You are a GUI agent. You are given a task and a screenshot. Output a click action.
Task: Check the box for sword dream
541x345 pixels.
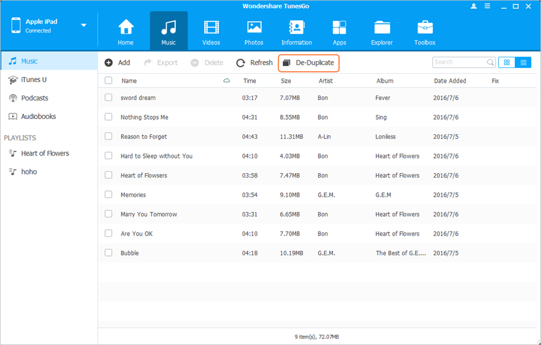(x=108, y=97)
